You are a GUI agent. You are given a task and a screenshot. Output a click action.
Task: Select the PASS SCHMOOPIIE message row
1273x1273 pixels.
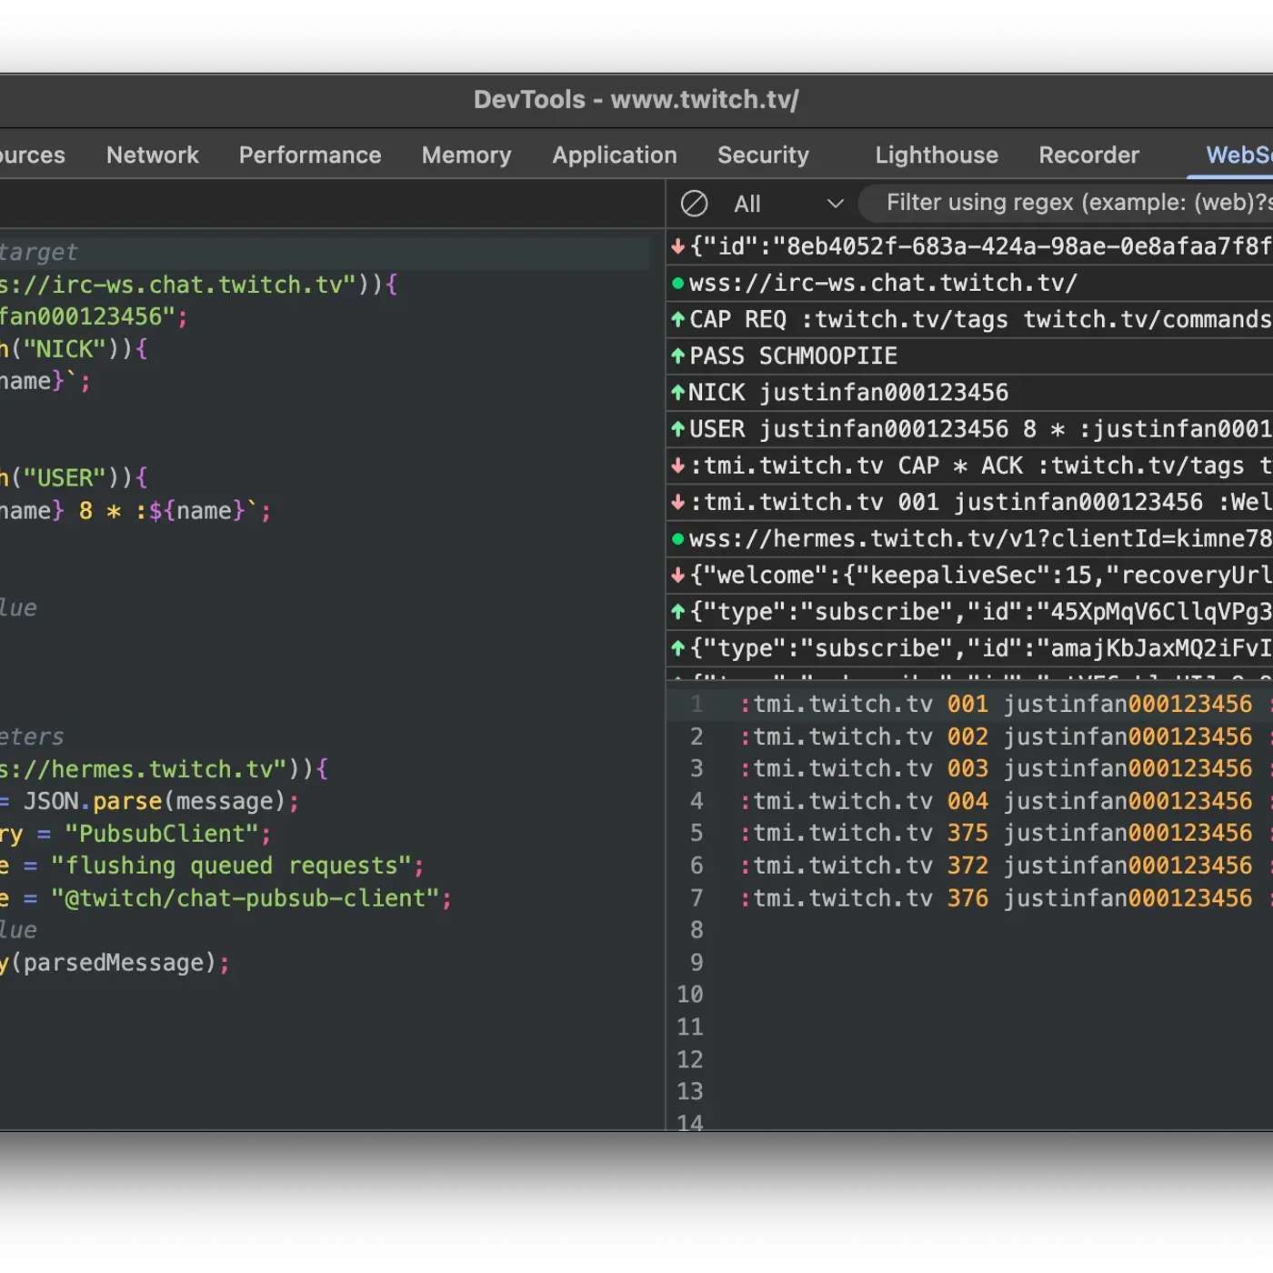point(969,356)
